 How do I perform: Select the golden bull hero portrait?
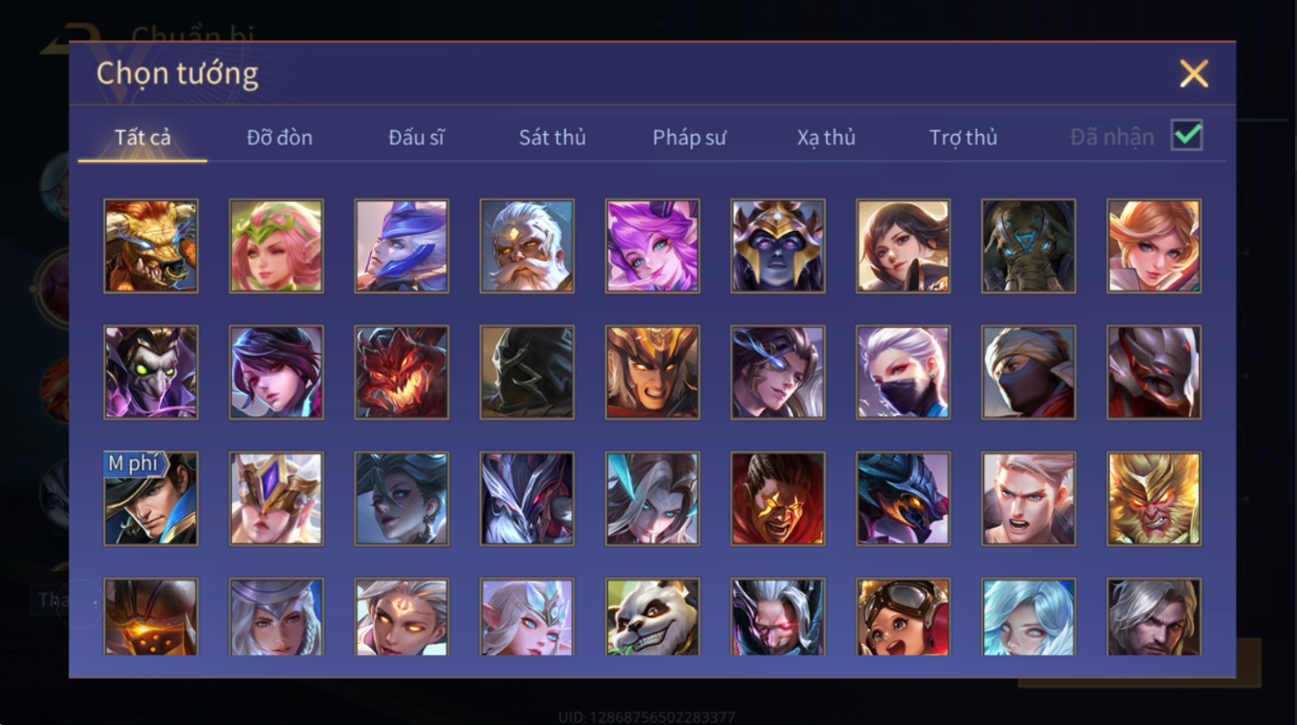[x=151, y=246]
